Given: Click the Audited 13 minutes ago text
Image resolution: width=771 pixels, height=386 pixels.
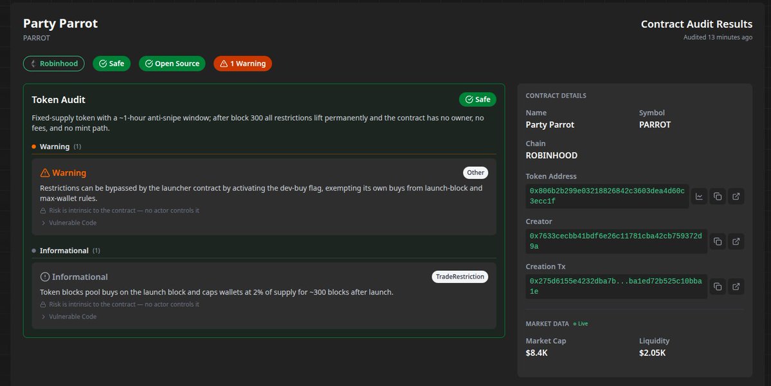Looking at the screenshot, I should point(718,37).
